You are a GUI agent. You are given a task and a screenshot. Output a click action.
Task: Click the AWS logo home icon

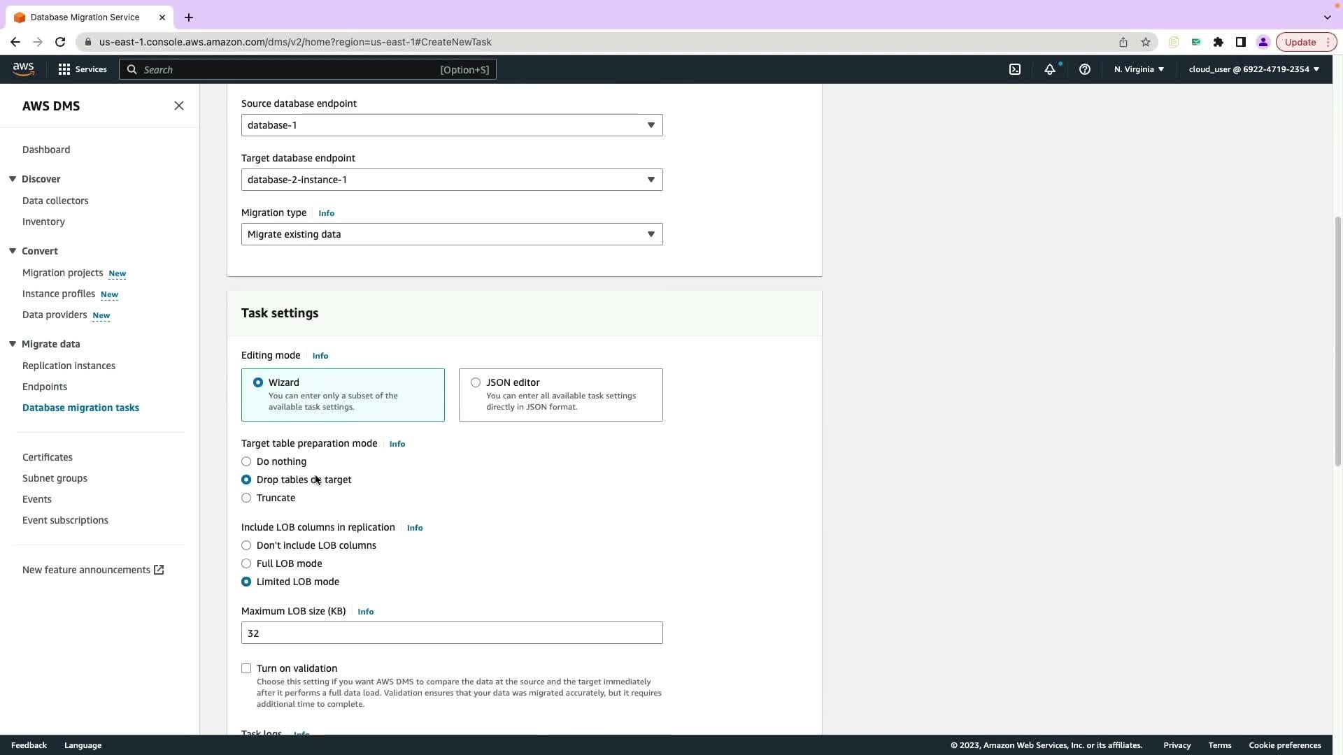[x=23, y=69]
